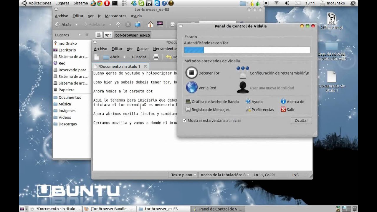This screenshot has width=377, height=212.
Task: Launch Firefox from the top panel
Action: tap(93, 3)
